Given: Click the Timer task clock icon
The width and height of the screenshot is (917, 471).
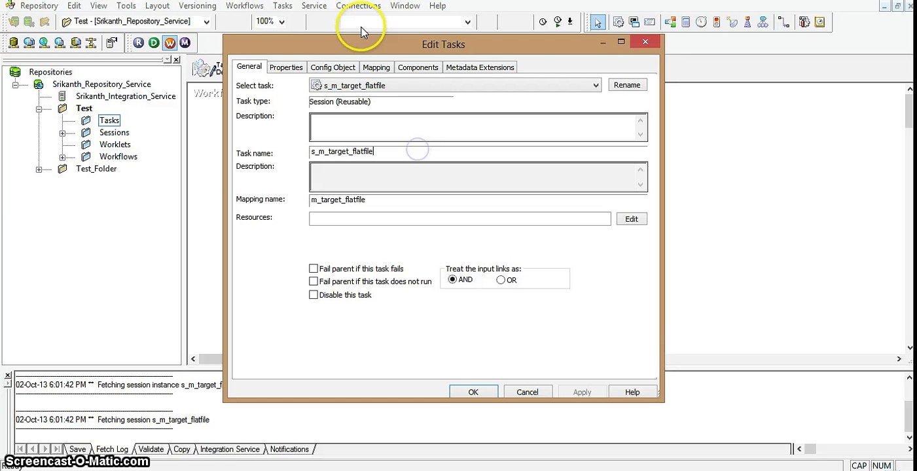Looking at the screenshot, I should click(x=701, y=22).
